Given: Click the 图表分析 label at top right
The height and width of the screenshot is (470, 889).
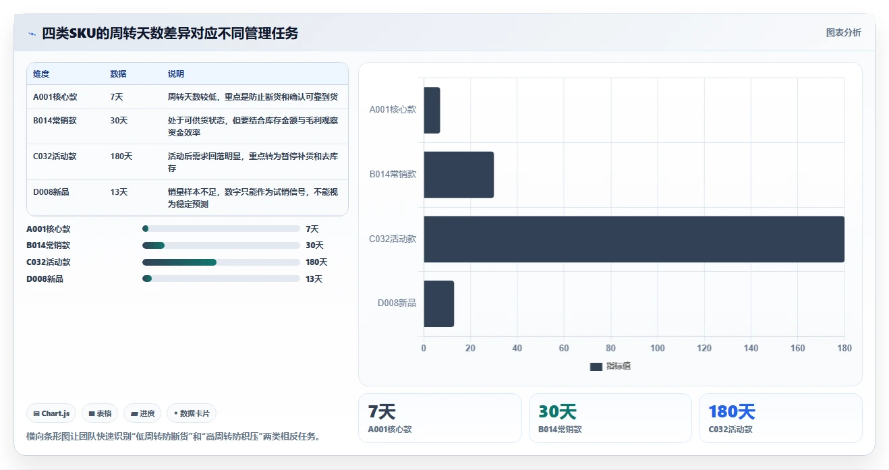Looking at the screenshot, I should [x=843, y=32].
